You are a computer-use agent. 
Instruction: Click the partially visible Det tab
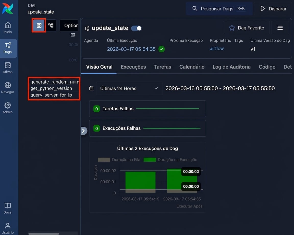(x=288, y=67)
